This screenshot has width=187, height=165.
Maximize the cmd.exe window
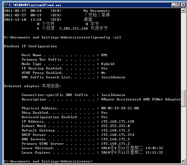pos(178,5)
